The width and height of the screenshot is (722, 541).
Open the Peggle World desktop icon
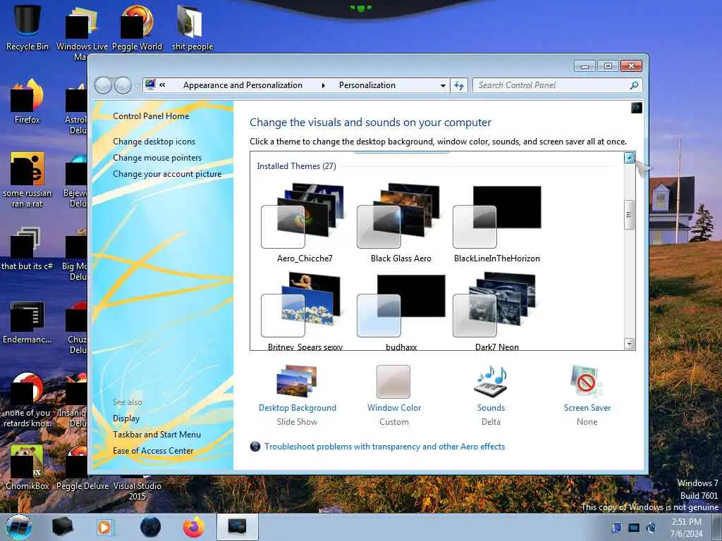tap(137, 27)
